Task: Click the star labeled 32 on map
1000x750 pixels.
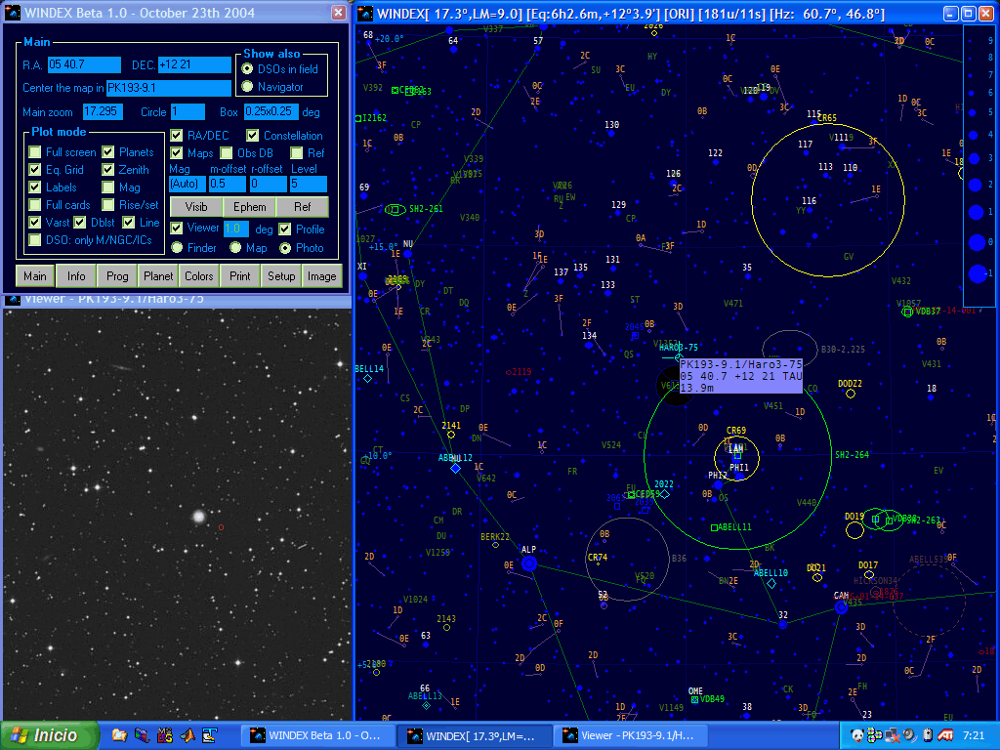Action: 782,624
